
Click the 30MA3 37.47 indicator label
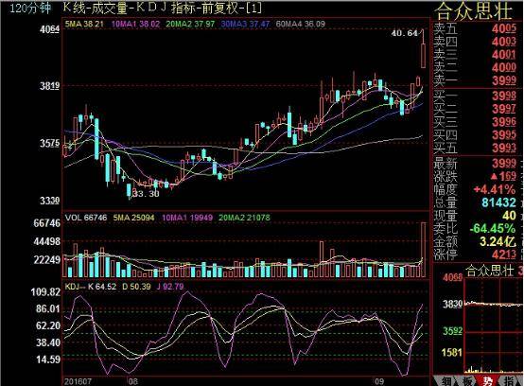click(245, 24)
